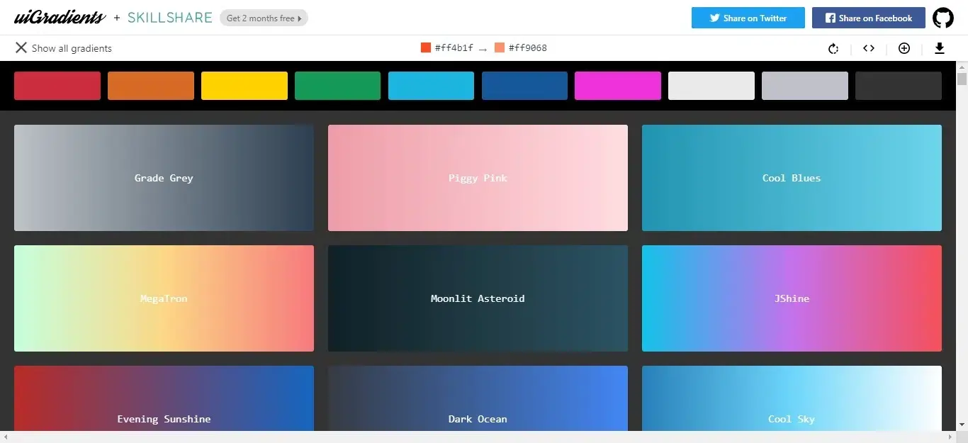
Task: Filter gradients by the green swatch
Action: [337, 86]
